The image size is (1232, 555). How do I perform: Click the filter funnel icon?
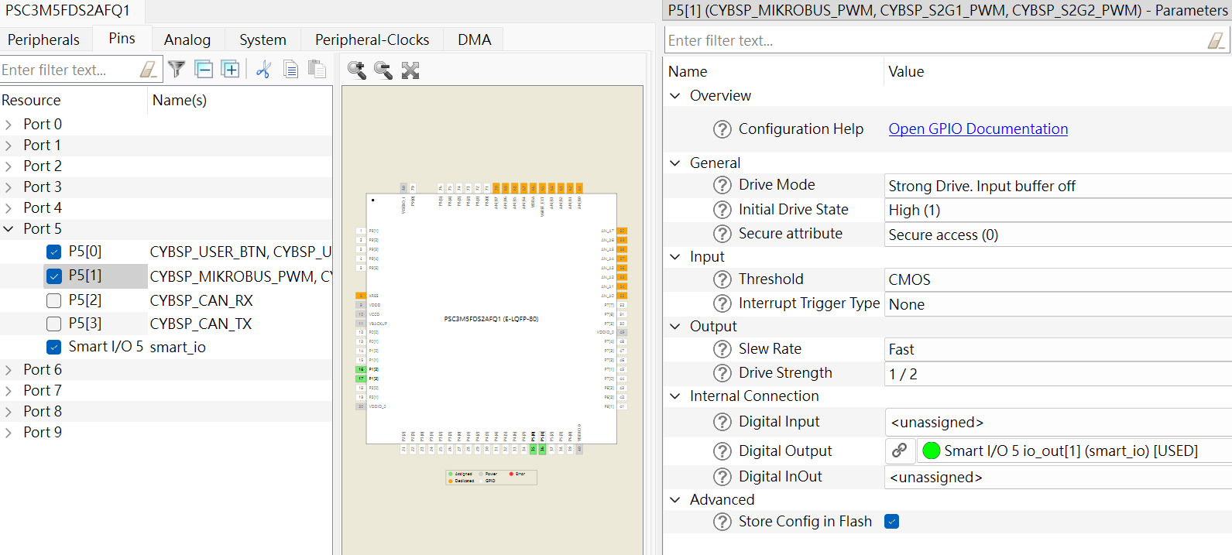pyautogui.click(x=177, y=70)
